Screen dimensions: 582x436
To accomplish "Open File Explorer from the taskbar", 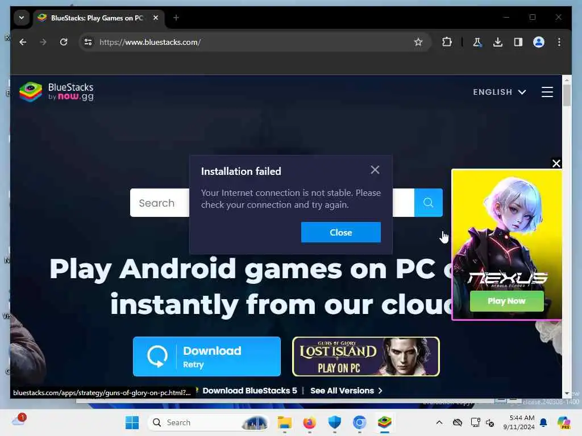I will click(x=285, y=422).
